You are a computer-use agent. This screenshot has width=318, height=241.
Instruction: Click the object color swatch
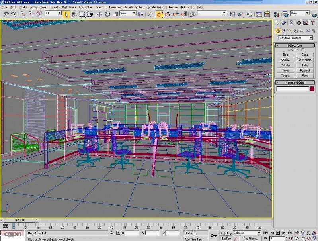(312, 89)
